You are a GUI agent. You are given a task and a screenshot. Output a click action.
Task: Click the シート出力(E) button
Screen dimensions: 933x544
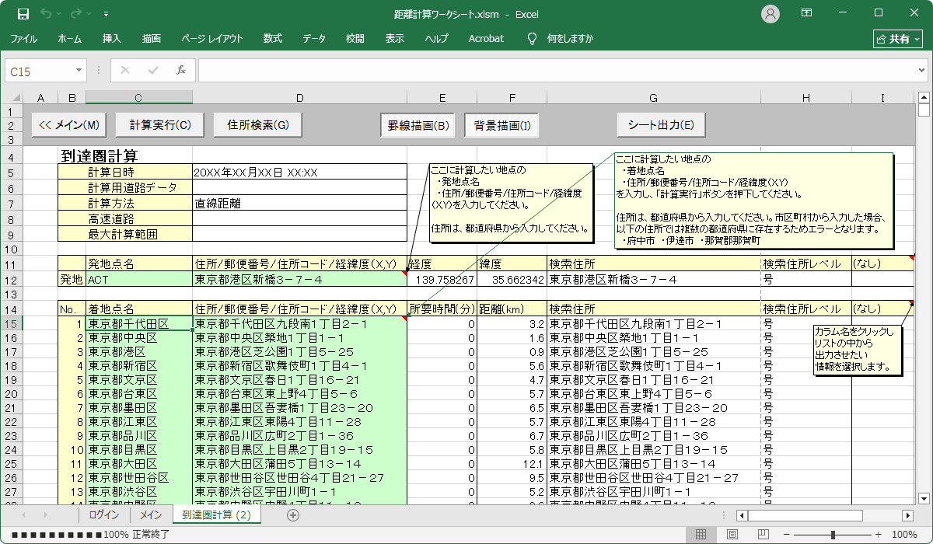coord(661,124)
